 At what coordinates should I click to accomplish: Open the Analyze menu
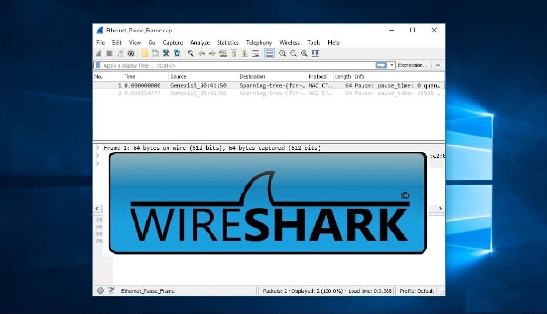200,42
